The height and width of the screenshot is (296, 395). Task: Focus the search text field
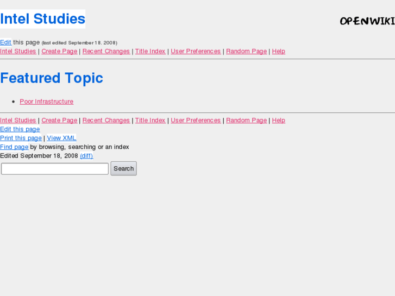pyautogui.click(x=55, y=168)
